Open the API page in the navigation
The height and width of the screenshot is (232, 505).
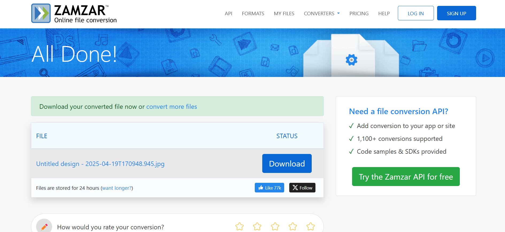(228, 13)
